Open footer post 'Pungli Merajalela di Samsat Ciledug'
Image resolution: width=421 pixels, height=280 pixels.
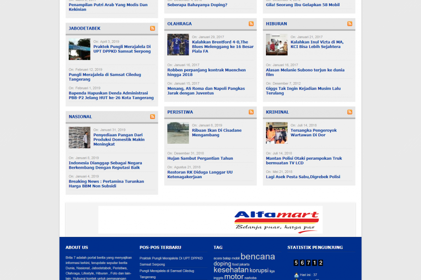click(167, 274)
